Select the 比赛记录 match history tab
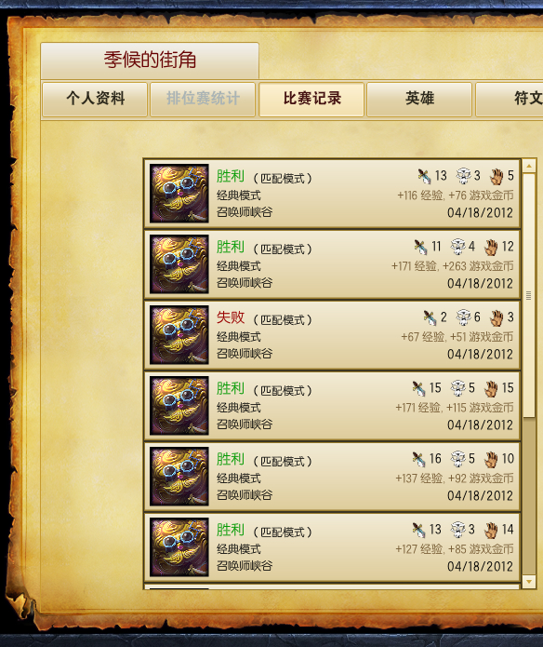Image resolution: width=543 pixels, height=647 pixels. pos(311,100)
